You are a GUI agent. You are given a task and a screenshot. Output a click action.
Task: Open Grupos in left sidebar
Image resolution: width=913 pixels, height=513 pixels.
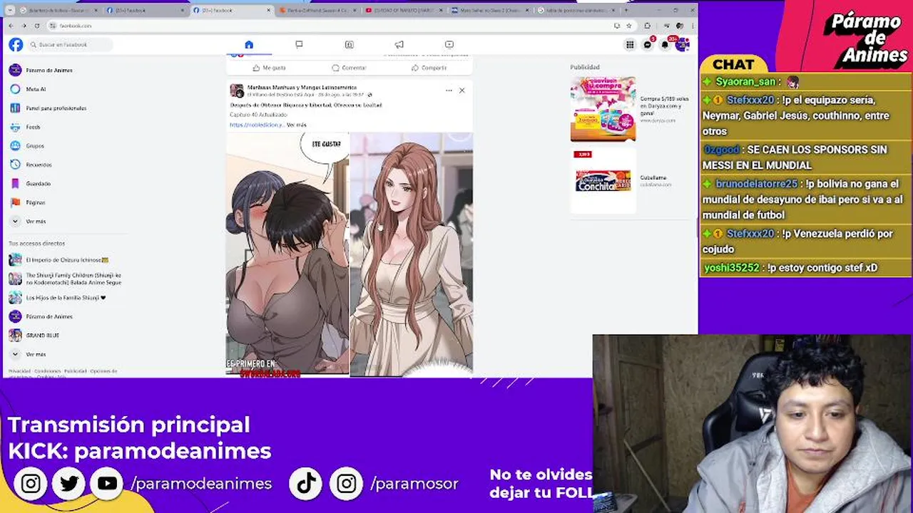(35, 145)
